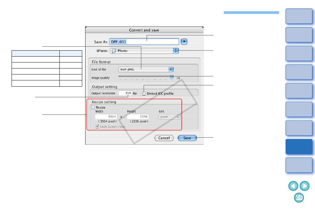Click the return-to-previous-view icon
Viewport: 315px width, 223px height.
299,198
